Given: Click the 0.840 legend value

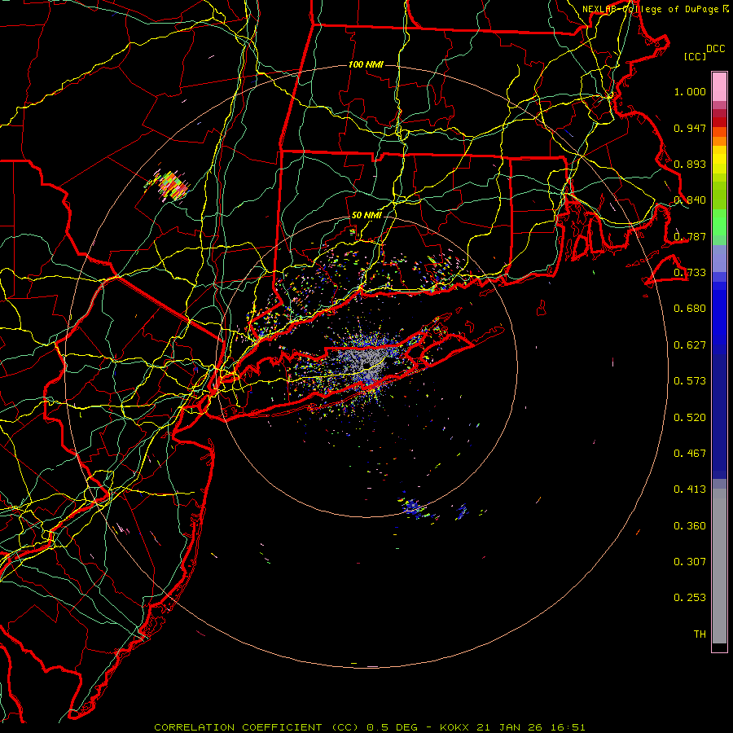Looking at the screenshot, I should point(690,200).
